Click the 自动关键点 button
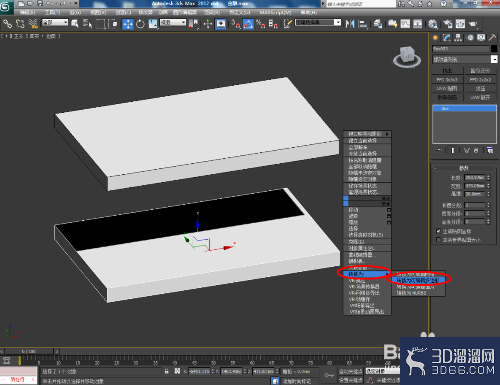 click(351, 371)
